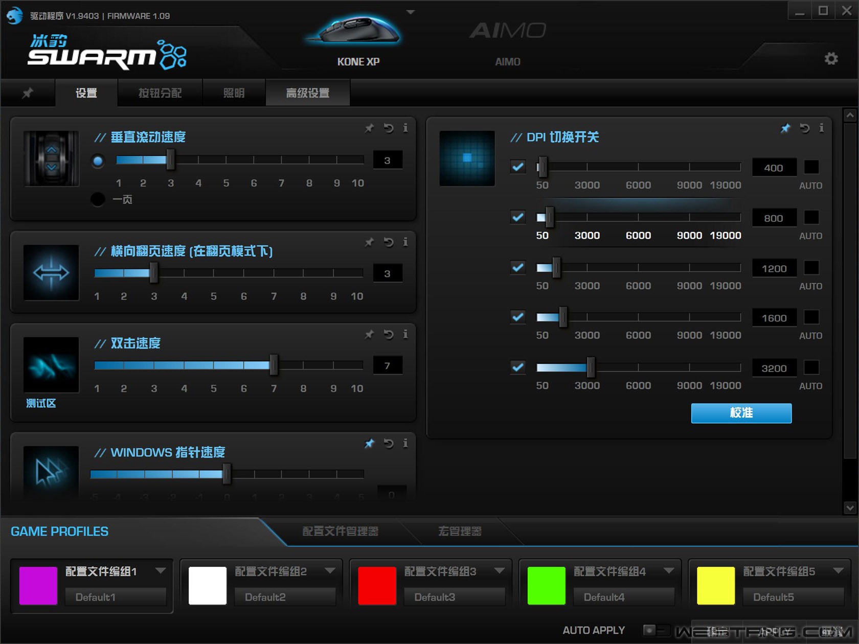Show info for DPI switch panel
859x644 pixels.
coord(822,128)
